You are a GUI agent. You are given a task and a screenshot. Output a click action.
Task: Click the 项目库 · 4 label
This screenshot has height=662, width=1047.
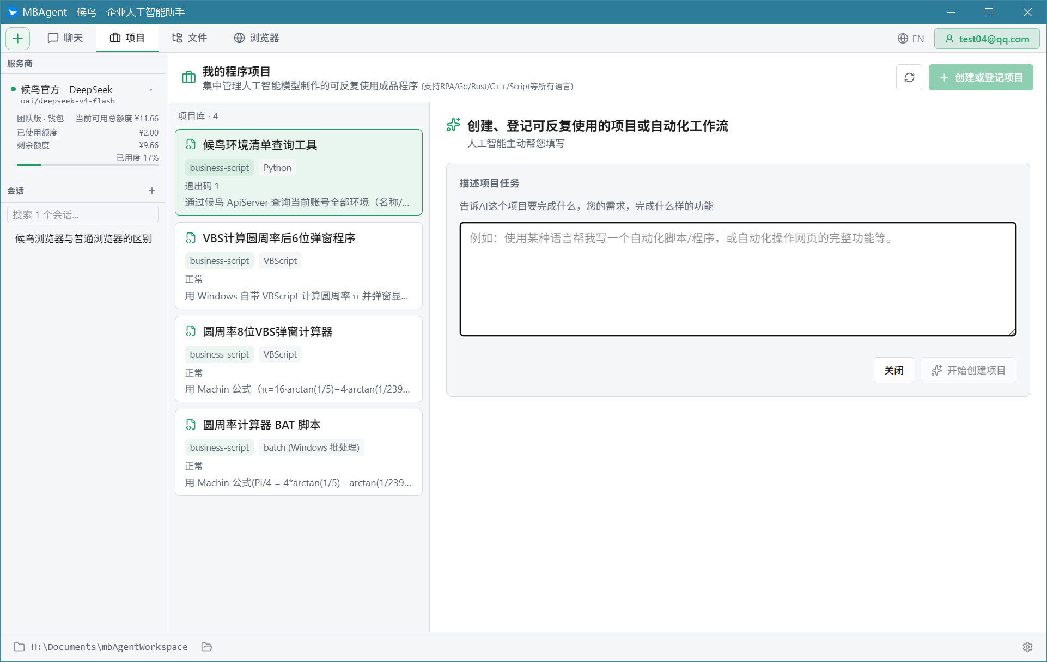[198, 116]
